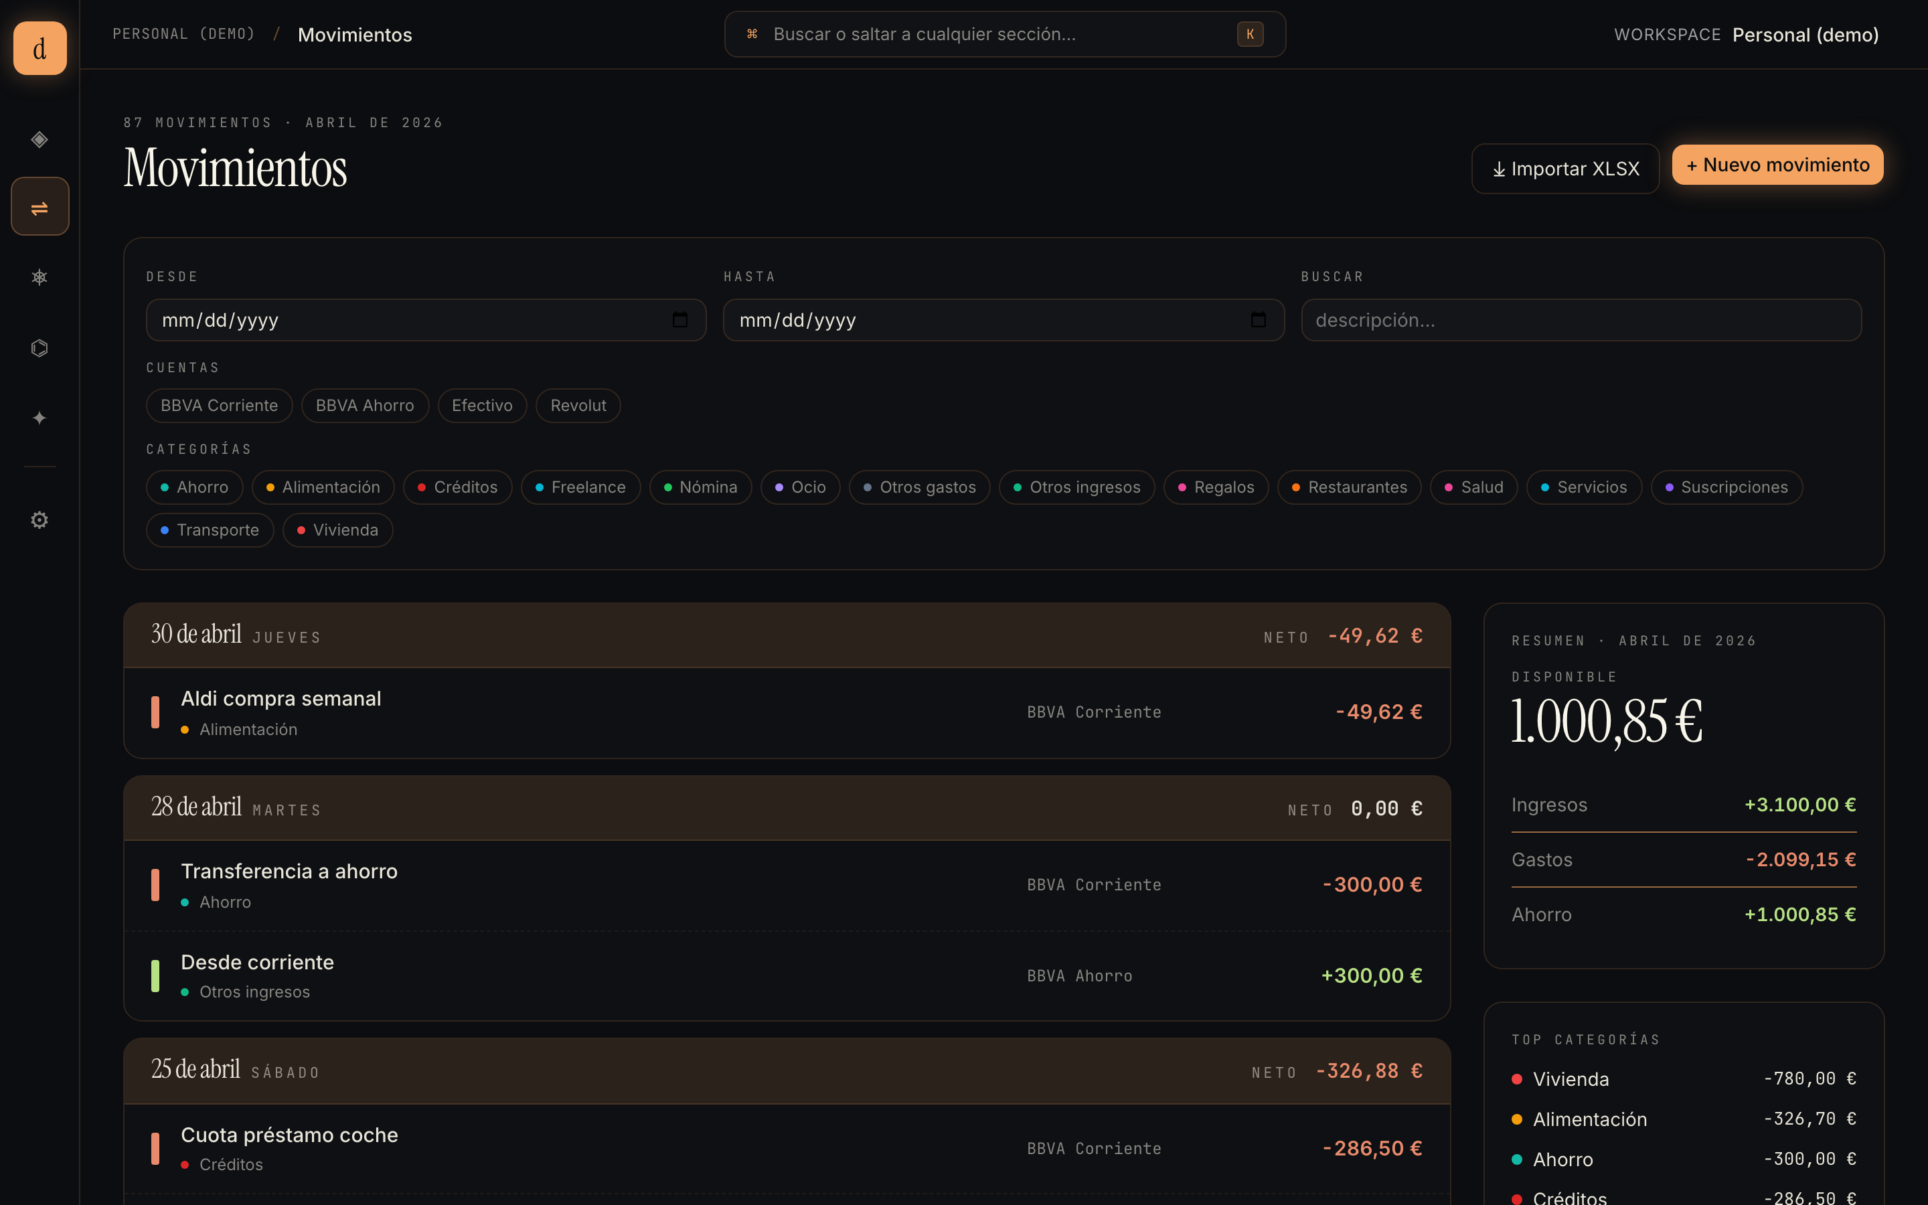Click the hexagon cube sidebar icon

(x=40, y=347)
